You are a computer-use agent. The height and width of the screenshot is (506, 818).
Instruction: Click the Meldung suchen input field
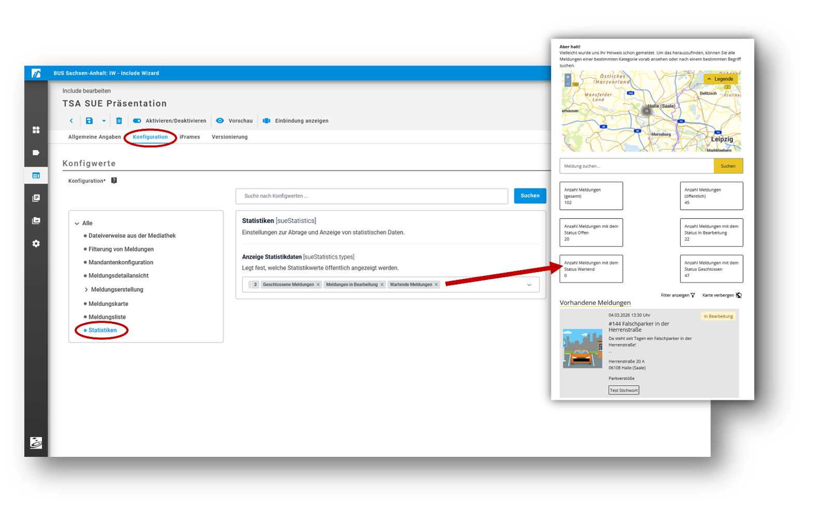pos(637,166)
